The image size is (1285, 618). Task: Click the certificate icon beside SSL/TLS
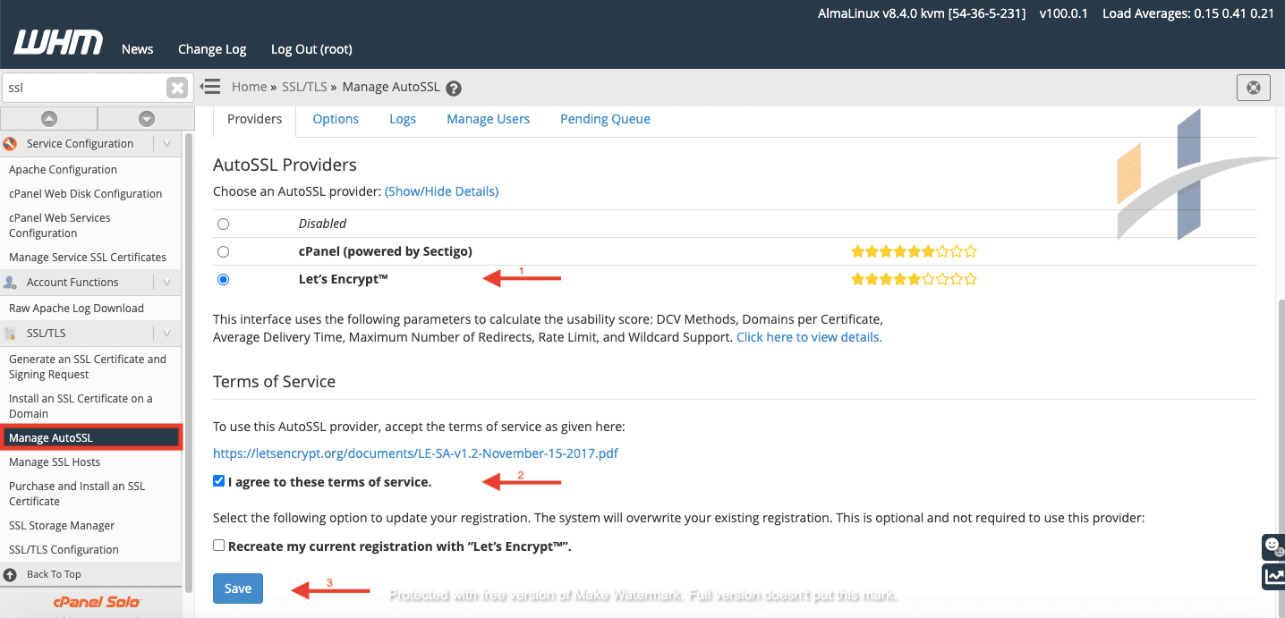pyautogui.click(x=11, y=332)
